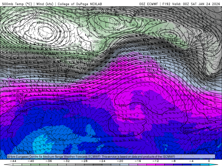This screenshot has height=166, width=222.
Task: Click the -12 colorbar value
Action: click(156, 161)
